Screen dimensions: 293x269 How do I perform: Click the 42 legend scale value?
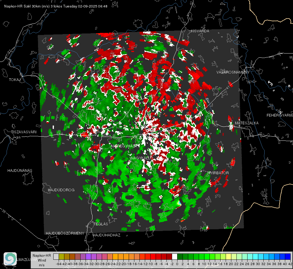pos(290,264)
